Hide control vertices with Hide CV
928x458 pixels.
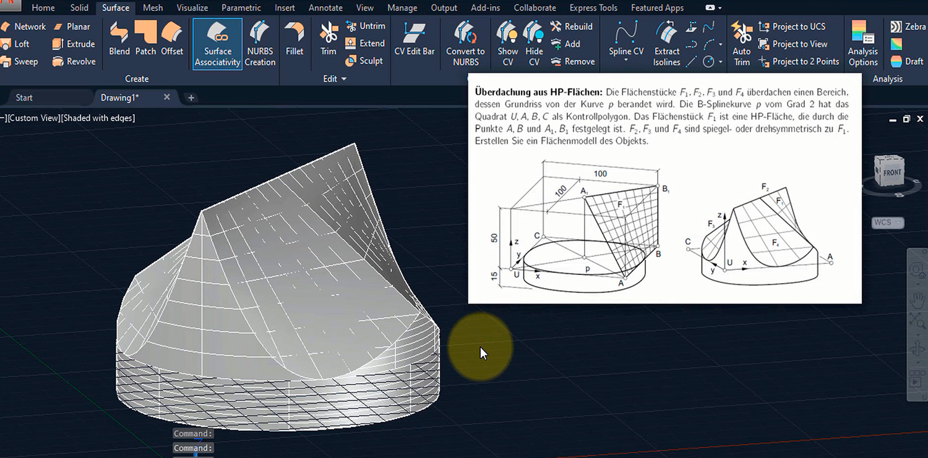point(534,43)
